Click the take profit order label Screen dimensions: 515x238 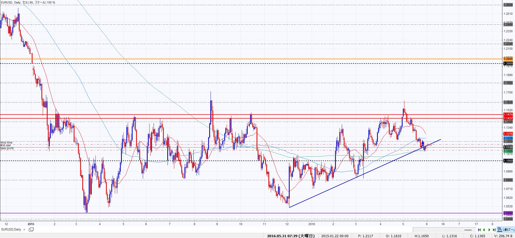pos(7,148)
